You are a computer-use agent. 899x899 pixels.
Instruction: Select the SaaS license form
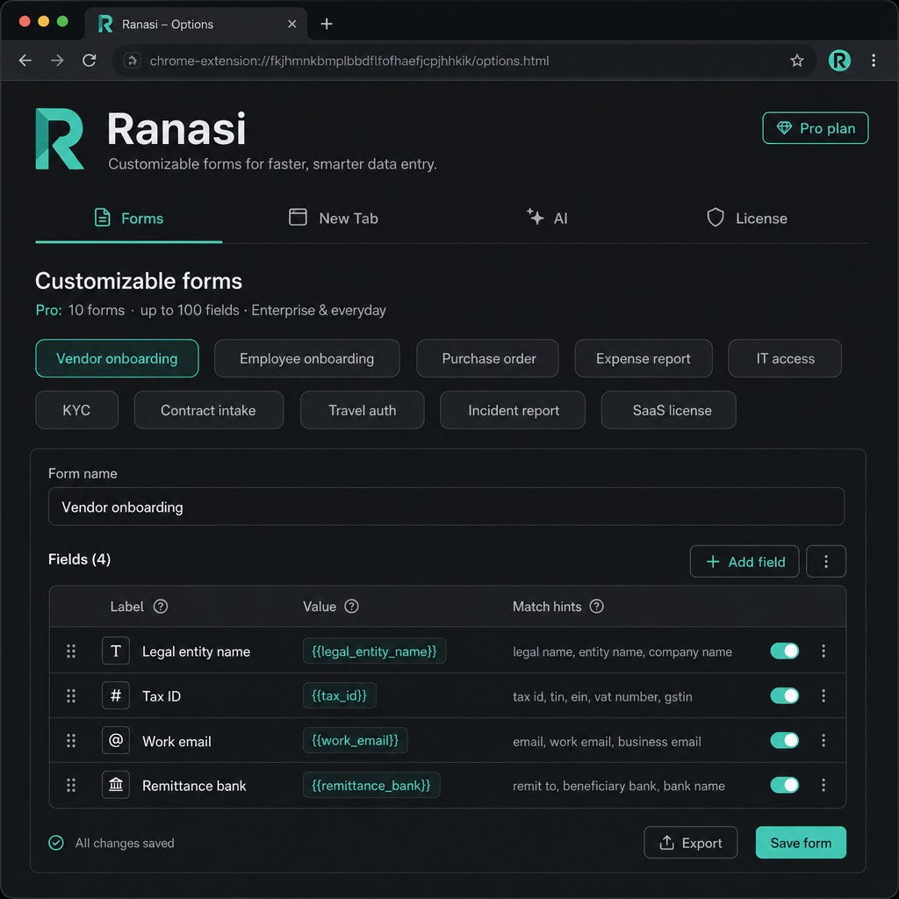[x=668, y=410]
